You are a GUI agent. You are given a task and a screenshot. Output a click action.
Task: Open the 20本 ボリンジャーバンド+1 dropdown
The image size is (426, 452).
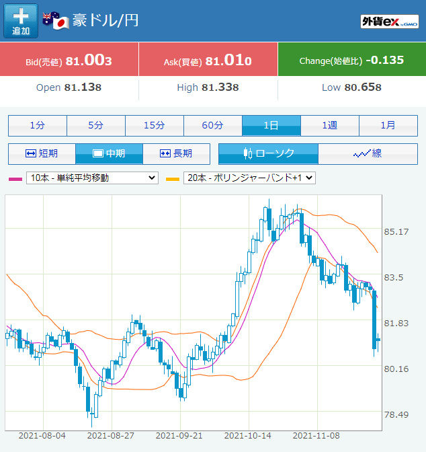click(x=249, y=178)
